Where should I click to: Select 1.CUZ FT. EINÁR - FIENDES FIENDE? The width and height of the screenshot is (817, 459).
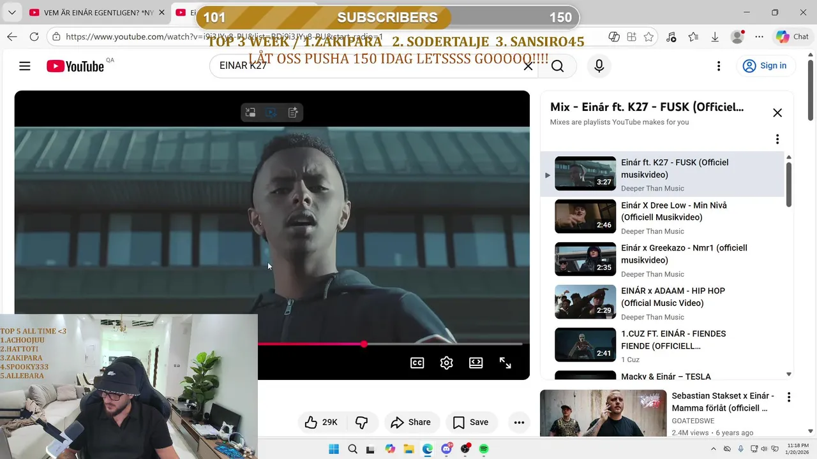662,346
